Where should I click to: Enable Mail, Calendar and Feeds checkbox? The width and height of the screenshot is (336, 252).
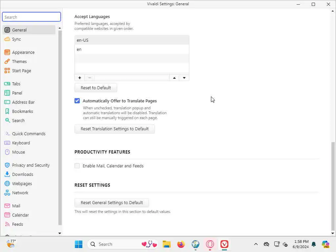coord(77,166)
